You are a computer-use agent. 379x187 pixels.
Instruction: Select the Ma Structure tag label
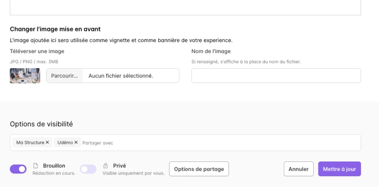(x=30, y=143)
